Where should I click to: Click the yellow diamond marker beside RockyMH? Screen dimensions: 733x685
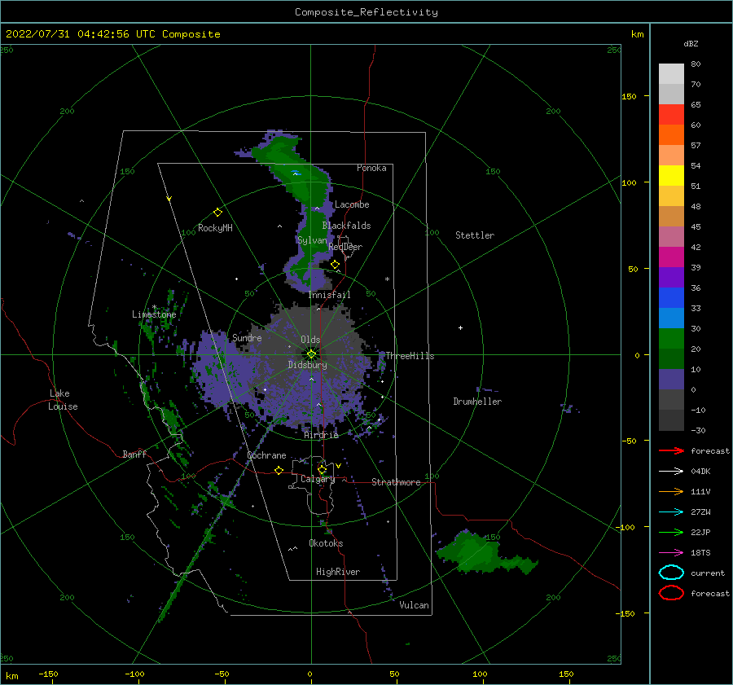[x=217, y=213]
